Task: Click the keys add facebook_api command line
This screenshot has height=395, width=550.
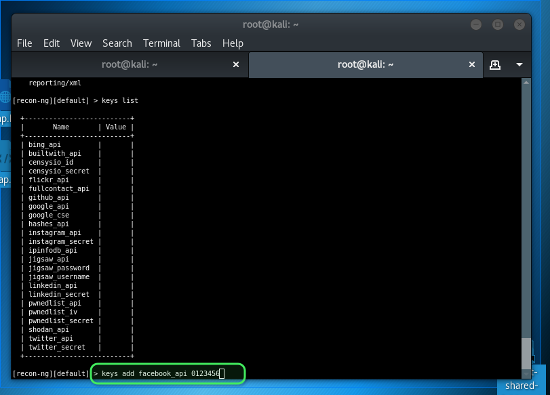Action: [163, 373]
